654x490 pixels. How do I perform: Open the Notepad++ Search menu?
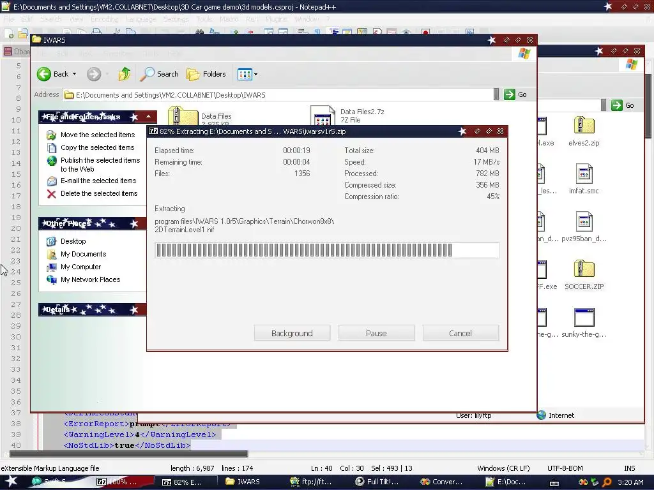(x=51, y=19)
